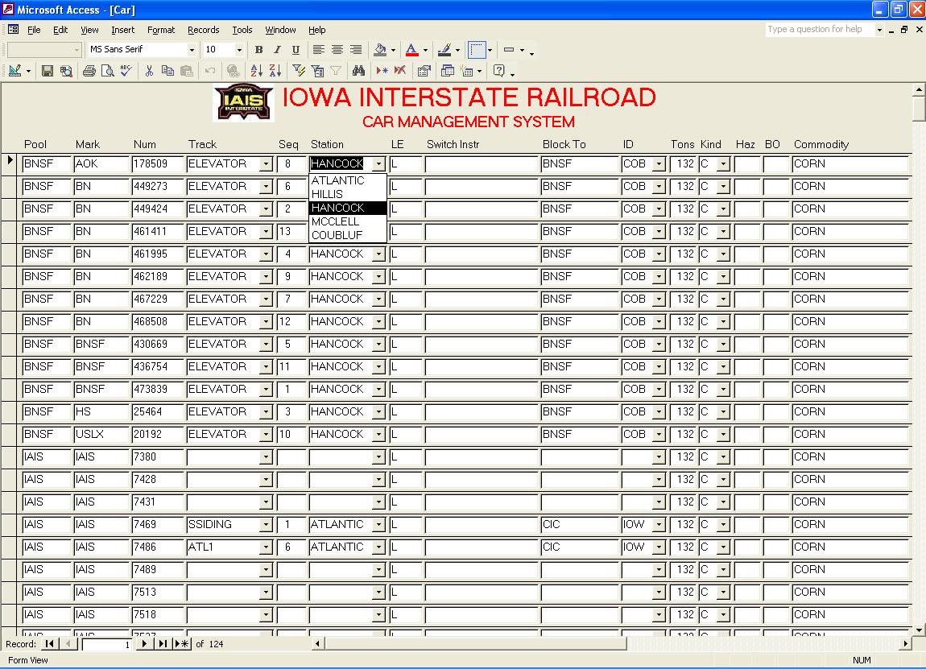Screen dimensions: 926x669
Task: Open the Tools menu
Action: pyautogui.click(x=242, y=30)
